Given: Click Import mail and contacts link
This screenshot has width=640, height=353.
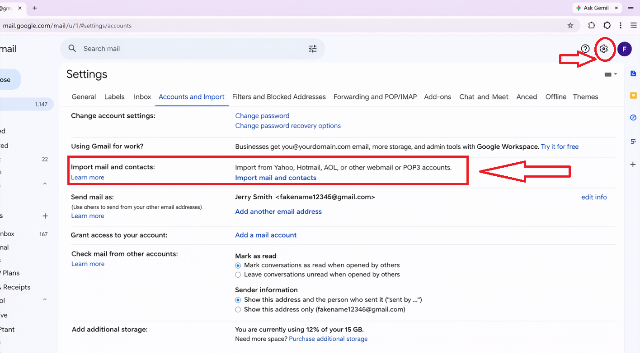Looking at the screenshot, I should 276,178.
